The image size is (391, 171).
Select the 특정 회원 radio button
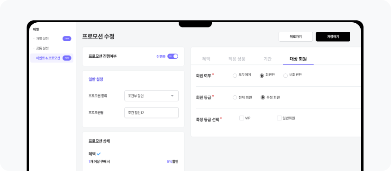263,98
